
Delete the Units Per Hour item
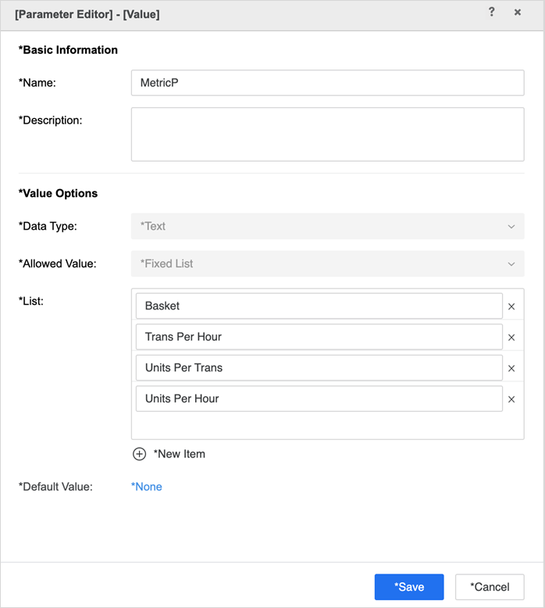pyautogui.click(x=511, y=399)
